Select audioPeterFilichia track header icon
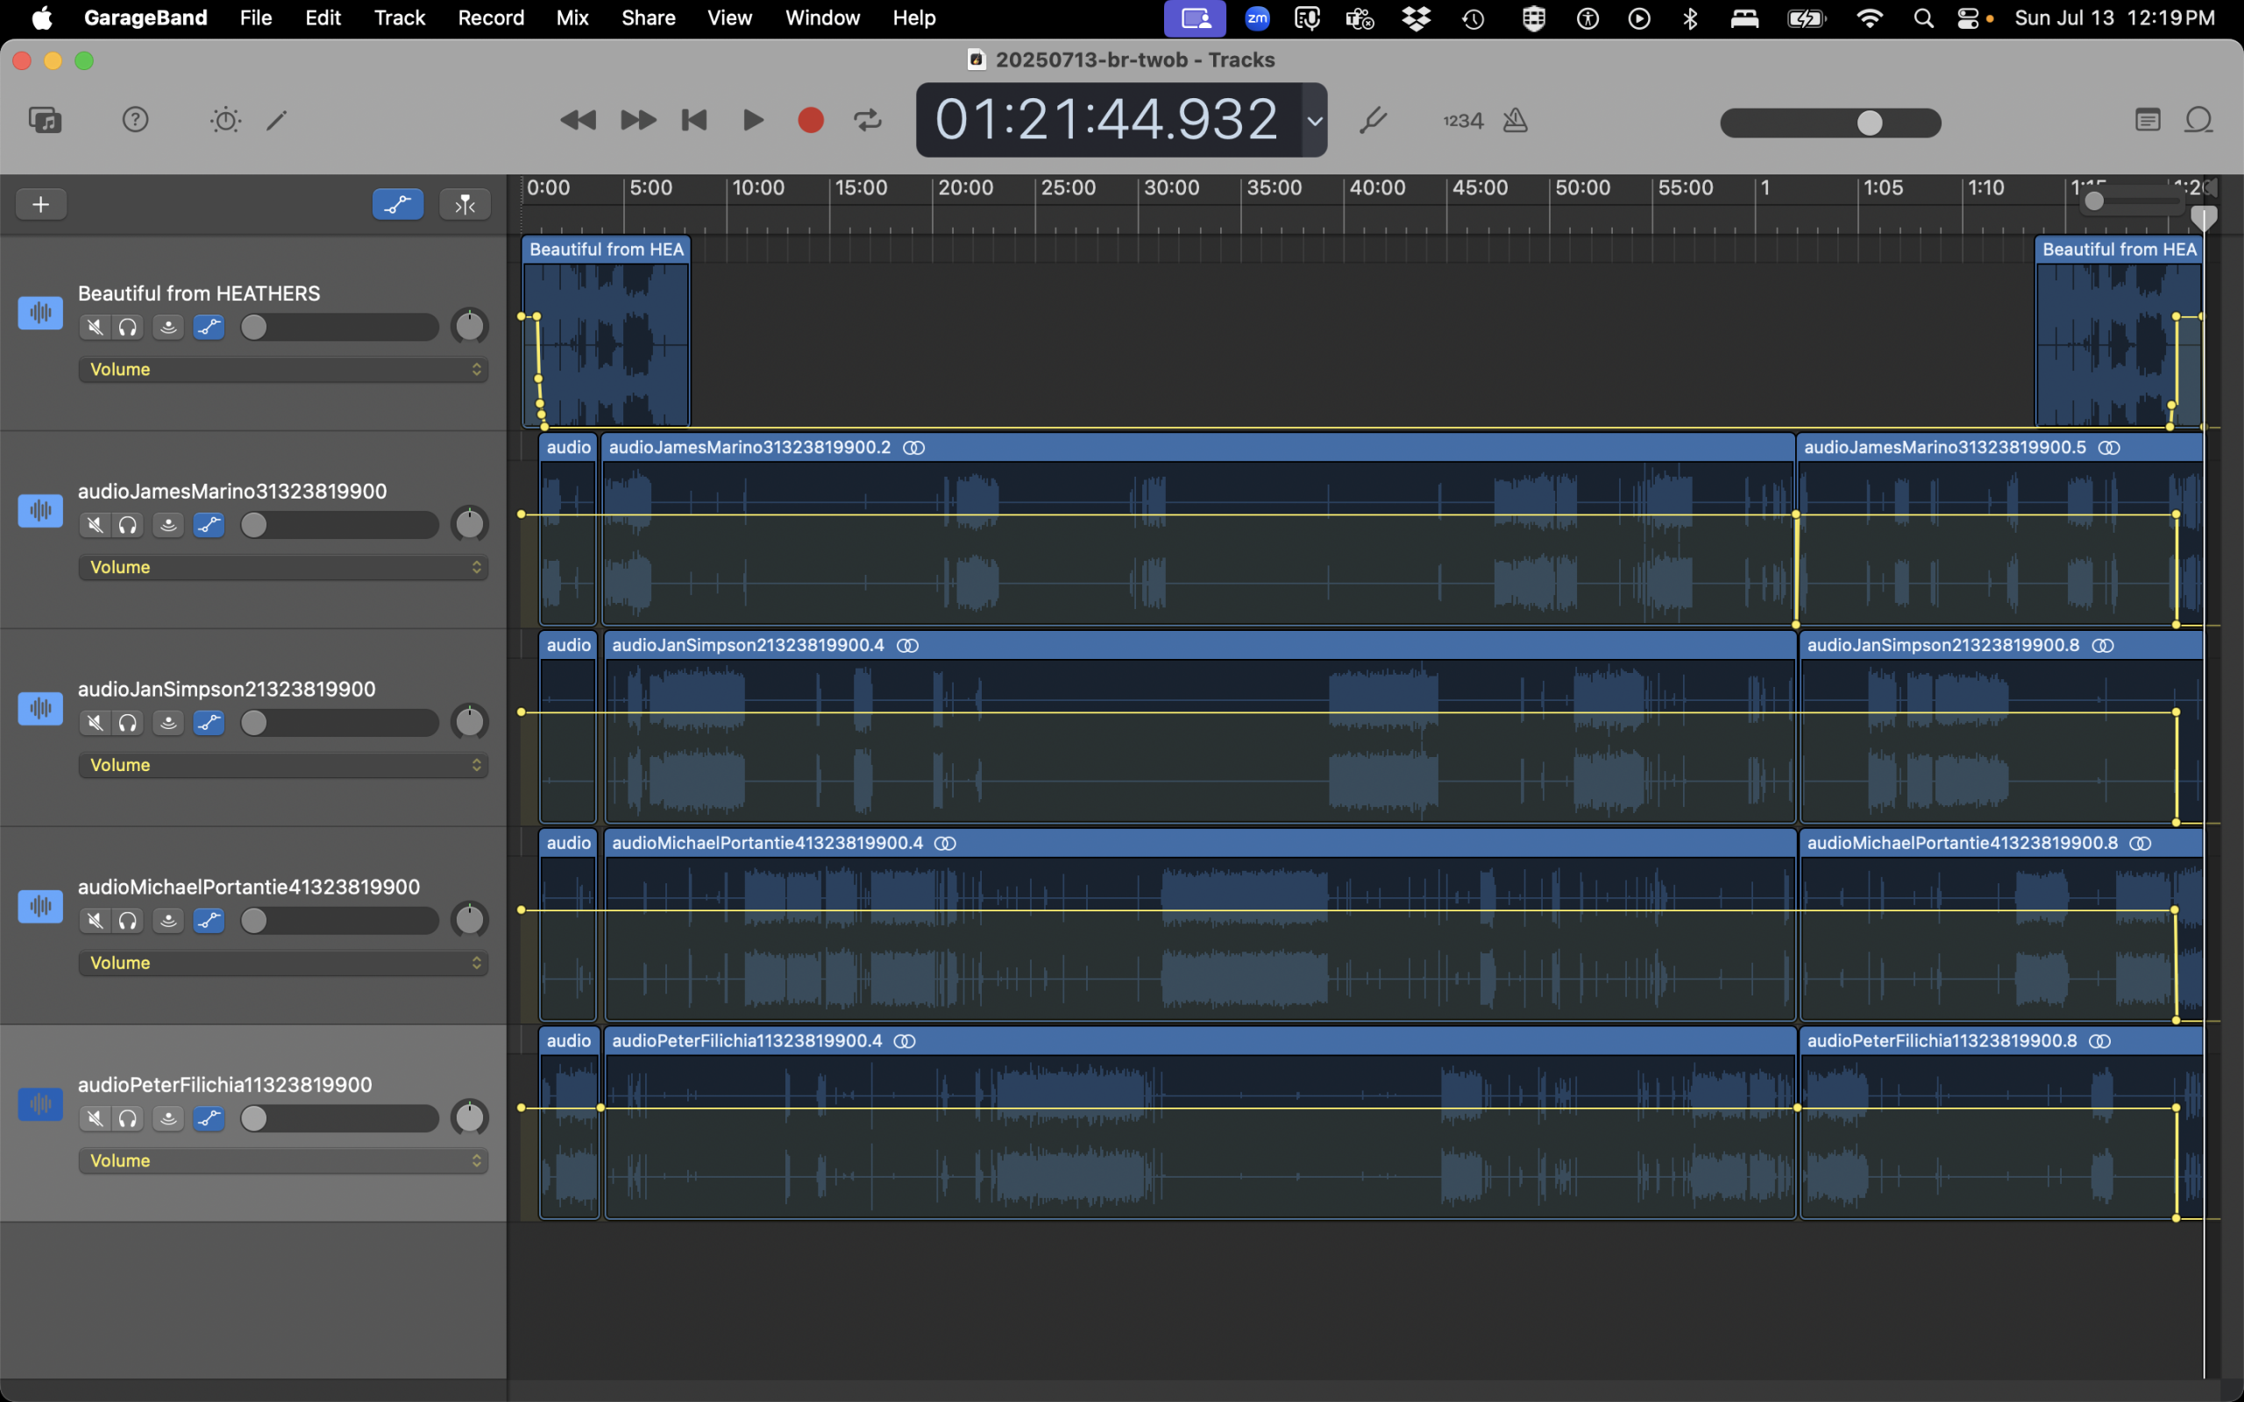The width and height of the screenshot is (2244, 1402). tap(39, 1103)
